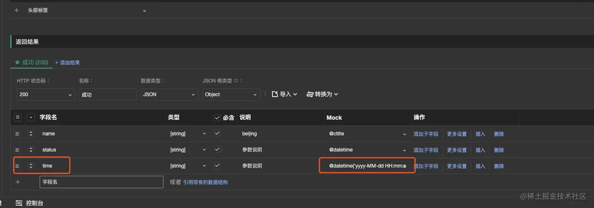The height and width of the screenshot is (208, 594).
Task: Open the 转换为 convert menu
Action: pyautogui.click(x=322, y=95)
